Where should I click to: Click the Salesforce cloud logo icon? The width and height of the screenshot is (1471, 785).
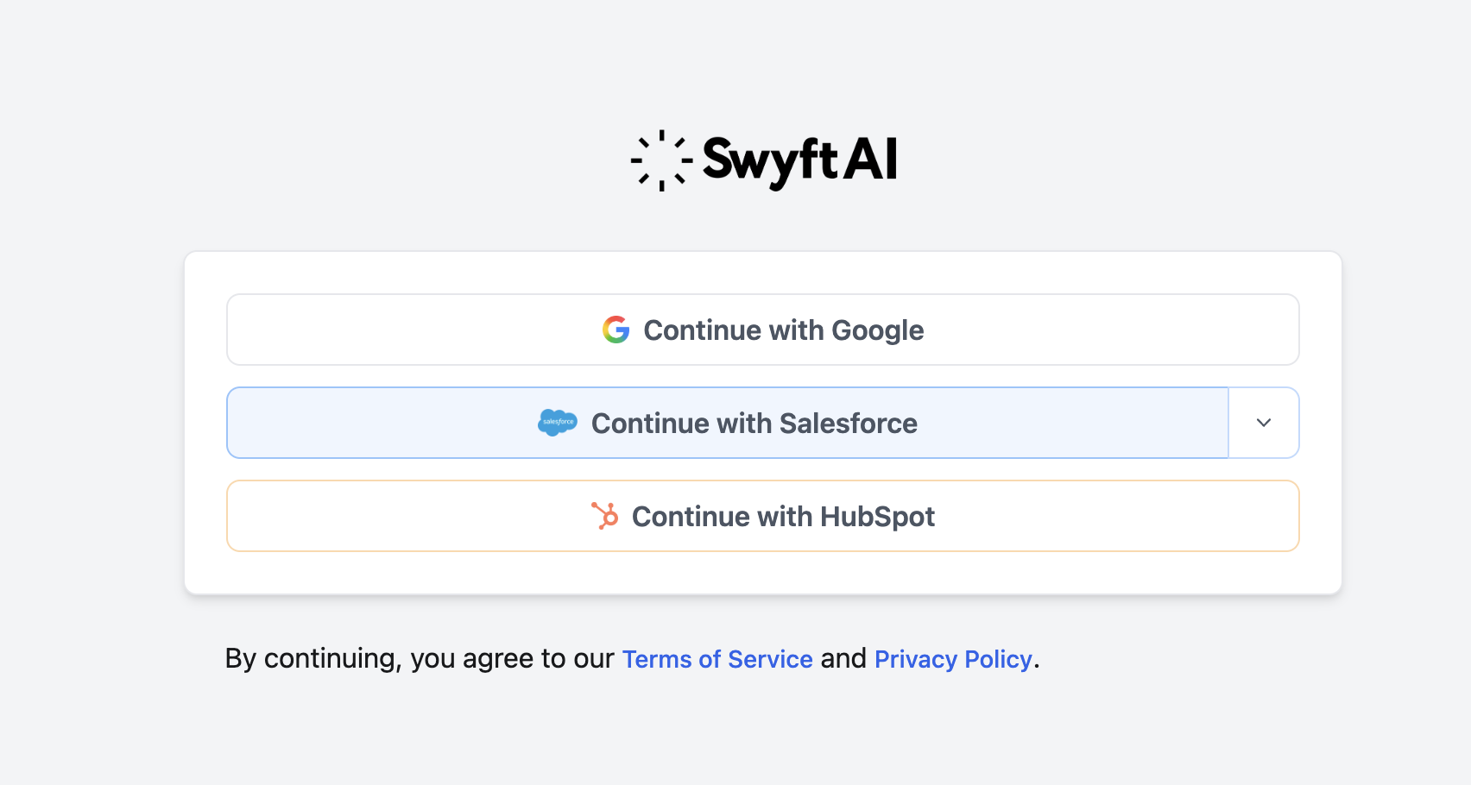[557, 423]
